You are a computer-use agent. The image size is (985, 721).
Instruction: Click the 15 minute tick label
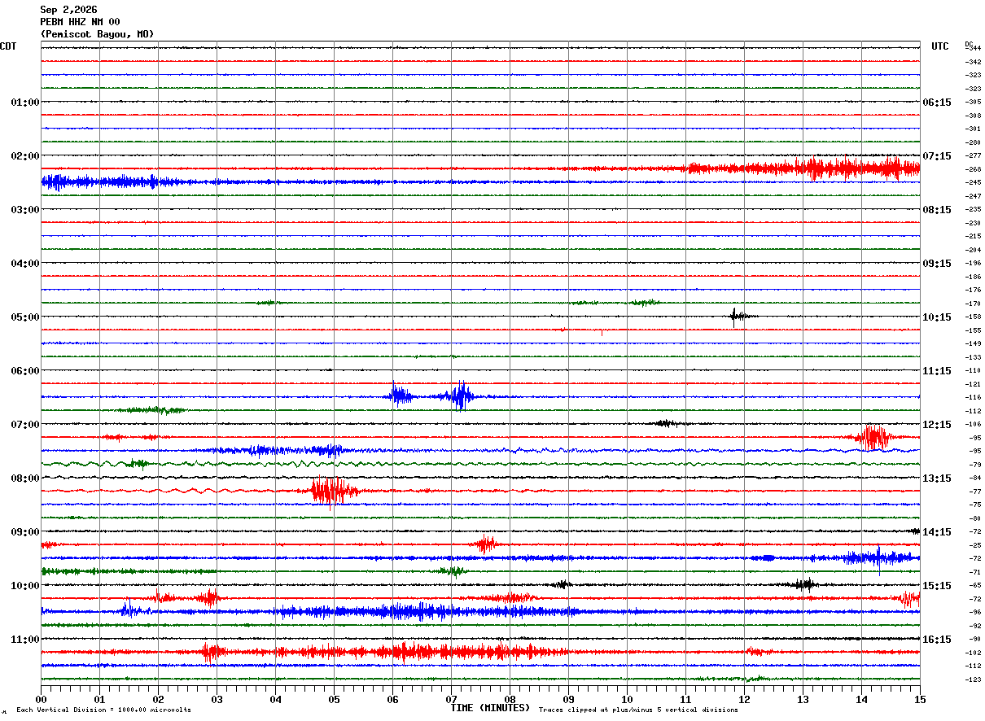point(920,699)
